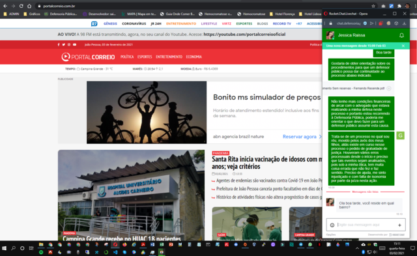Screen dimensions: 417x256
Task: Open Portal Correio Instagram icon
Action: click(x=69, y=45)
